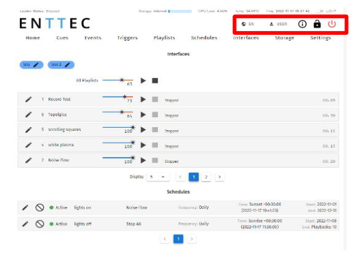Open the Cues tab

[x=62, y=37]
